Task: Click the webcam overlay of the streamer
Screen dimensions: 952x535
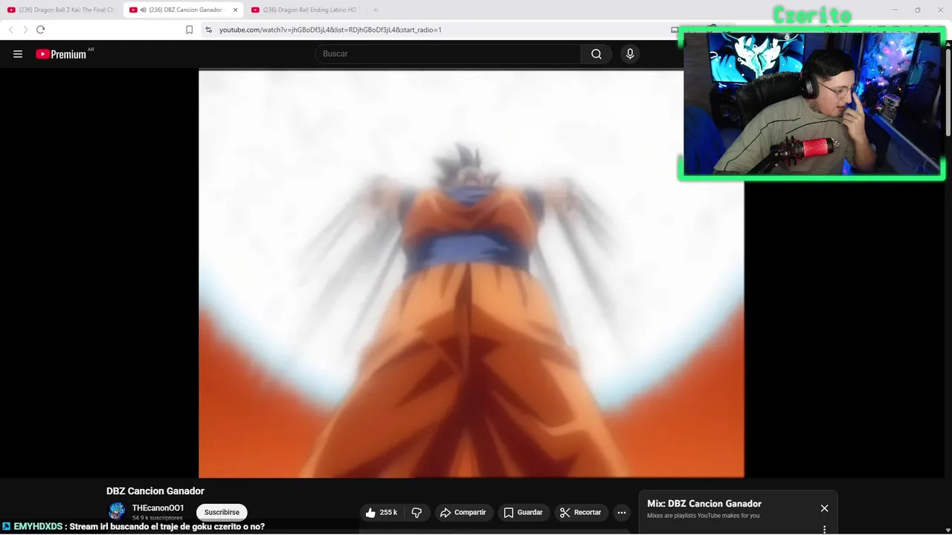Action: pyautogui.click(x=811, y=103)
